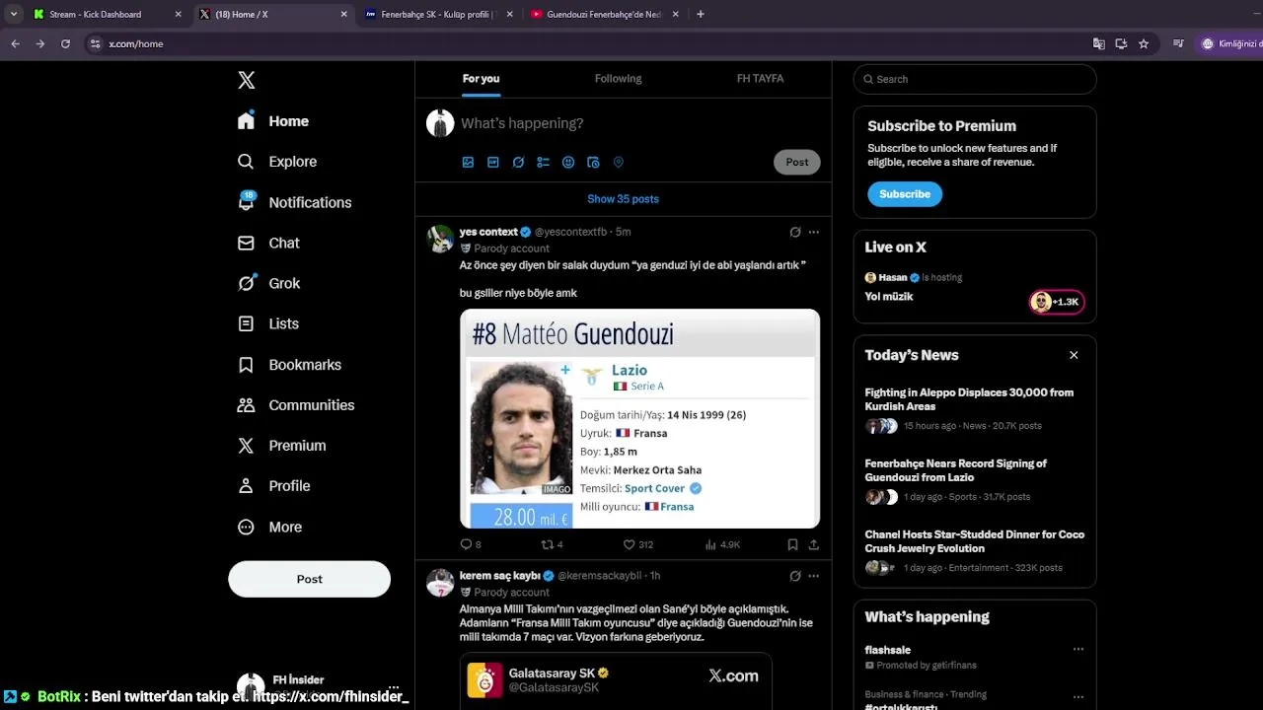The image size is (1263, 710).
Task: Open Chanel Hosts Star-Studded Dinner news story
Action: point(975,551)
